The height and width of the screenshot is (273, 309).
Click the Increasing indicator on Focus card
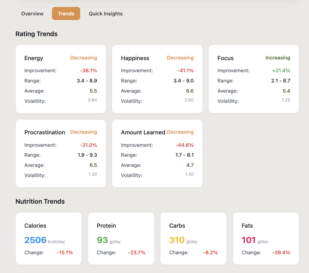click(278, 58)
